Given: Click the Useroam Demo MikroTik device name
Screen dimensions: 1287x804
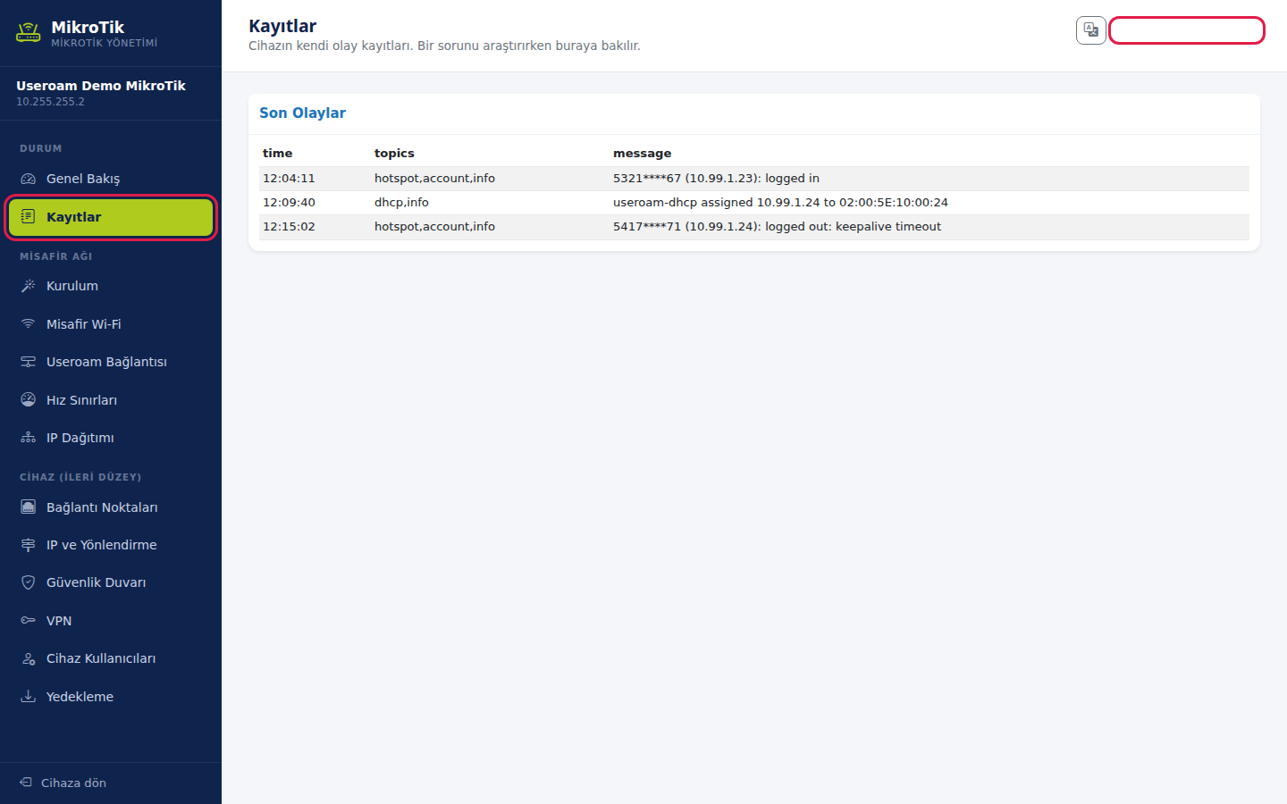Looking at the screenshot, I should click(101, 86).
